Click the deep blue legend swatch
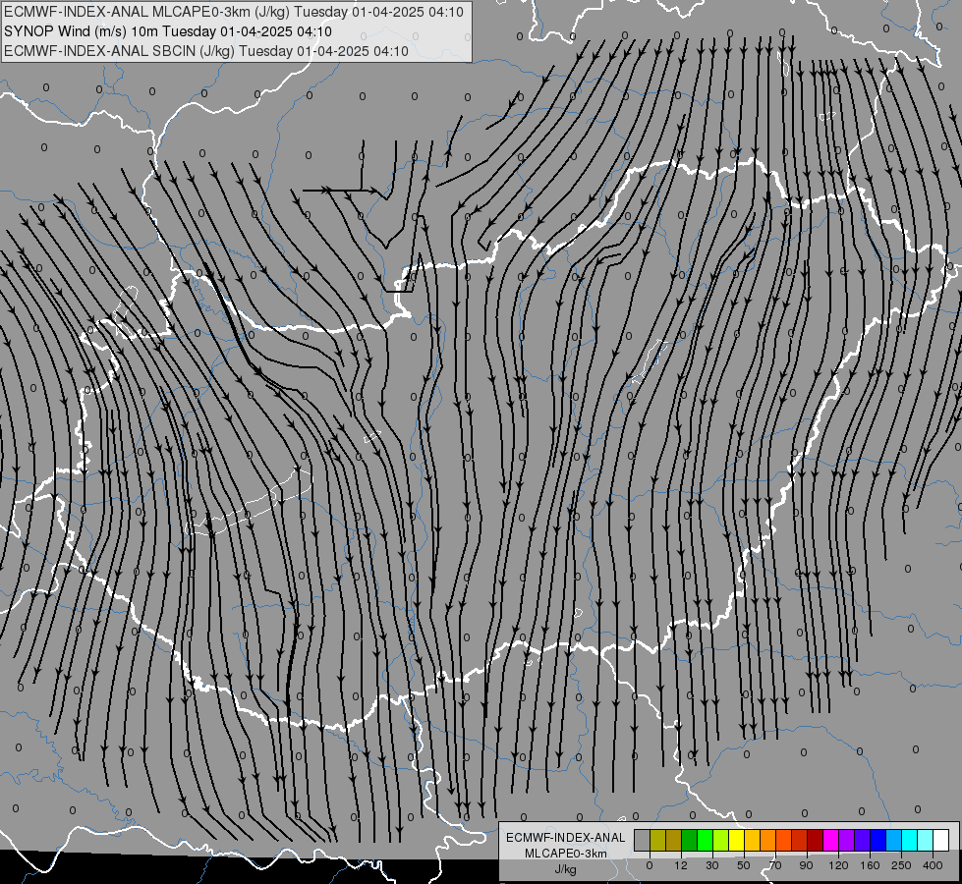This screenshot has width=962, height=884. [878, 840]
